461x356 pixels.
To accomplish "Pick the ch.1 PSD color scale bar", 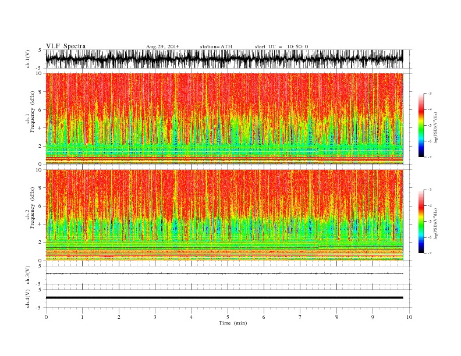I will 421,125.
